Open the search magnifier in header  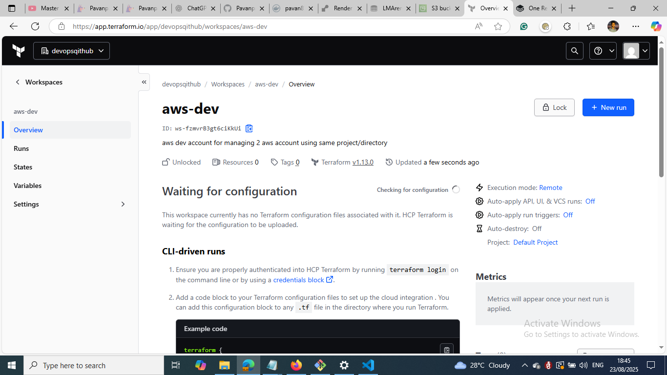(575, 51)
